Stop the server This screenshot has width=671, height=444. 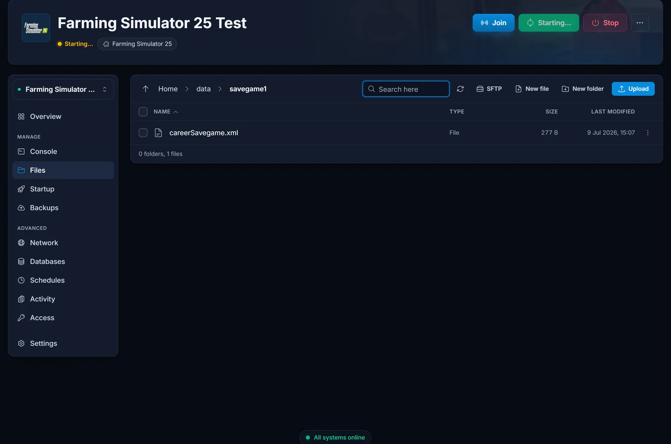pyautogui.click(x=605, y=23)
